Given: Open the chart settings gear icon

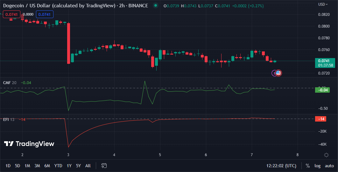Looking at the screenshot, I should [x=326, y=155].
